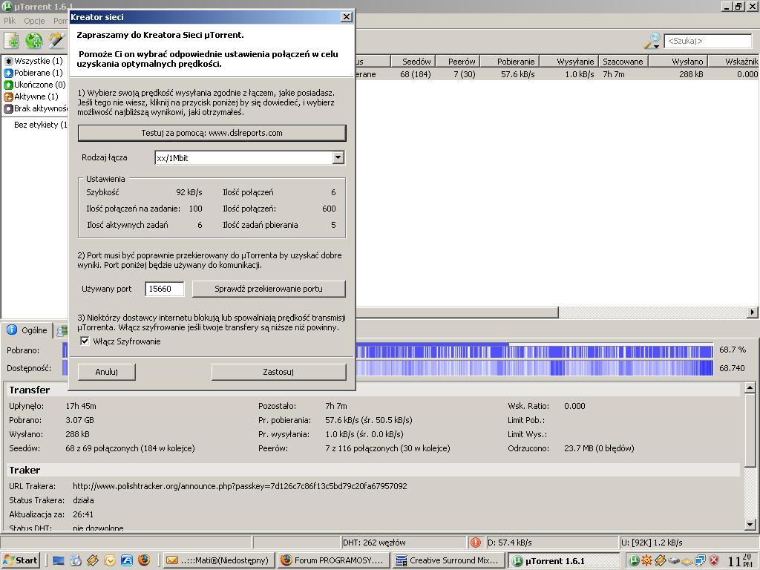The image size is (760, 570).
Task: Click the blue A quick launch icon
Action: pyautogui.click(x=126, y=560)
